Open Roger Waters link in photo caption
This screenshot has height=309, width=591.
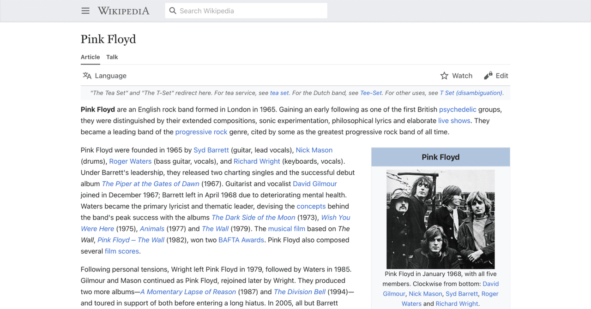point(490,294)
